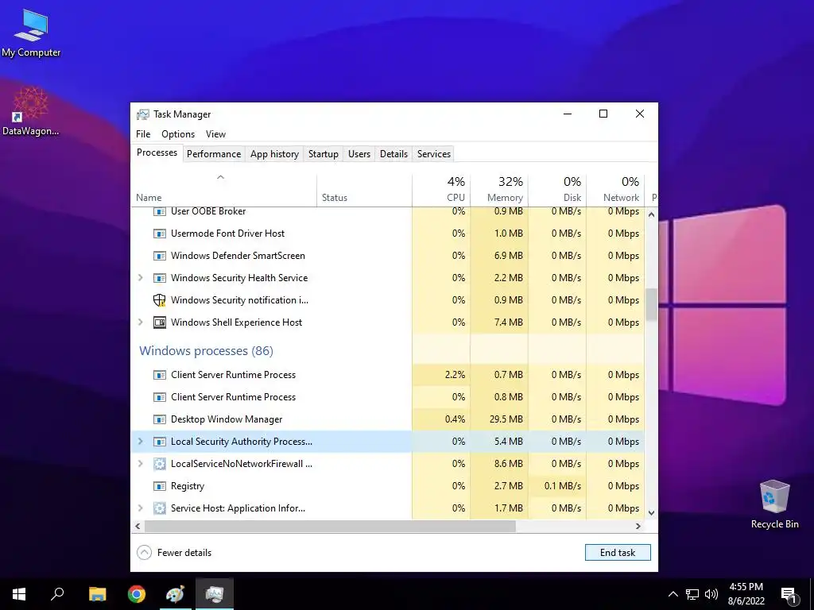Image resolution: width=814 pixels, height=610 pixels.
Task: Select the Processes tab
Action: click(x=157, y=152)
